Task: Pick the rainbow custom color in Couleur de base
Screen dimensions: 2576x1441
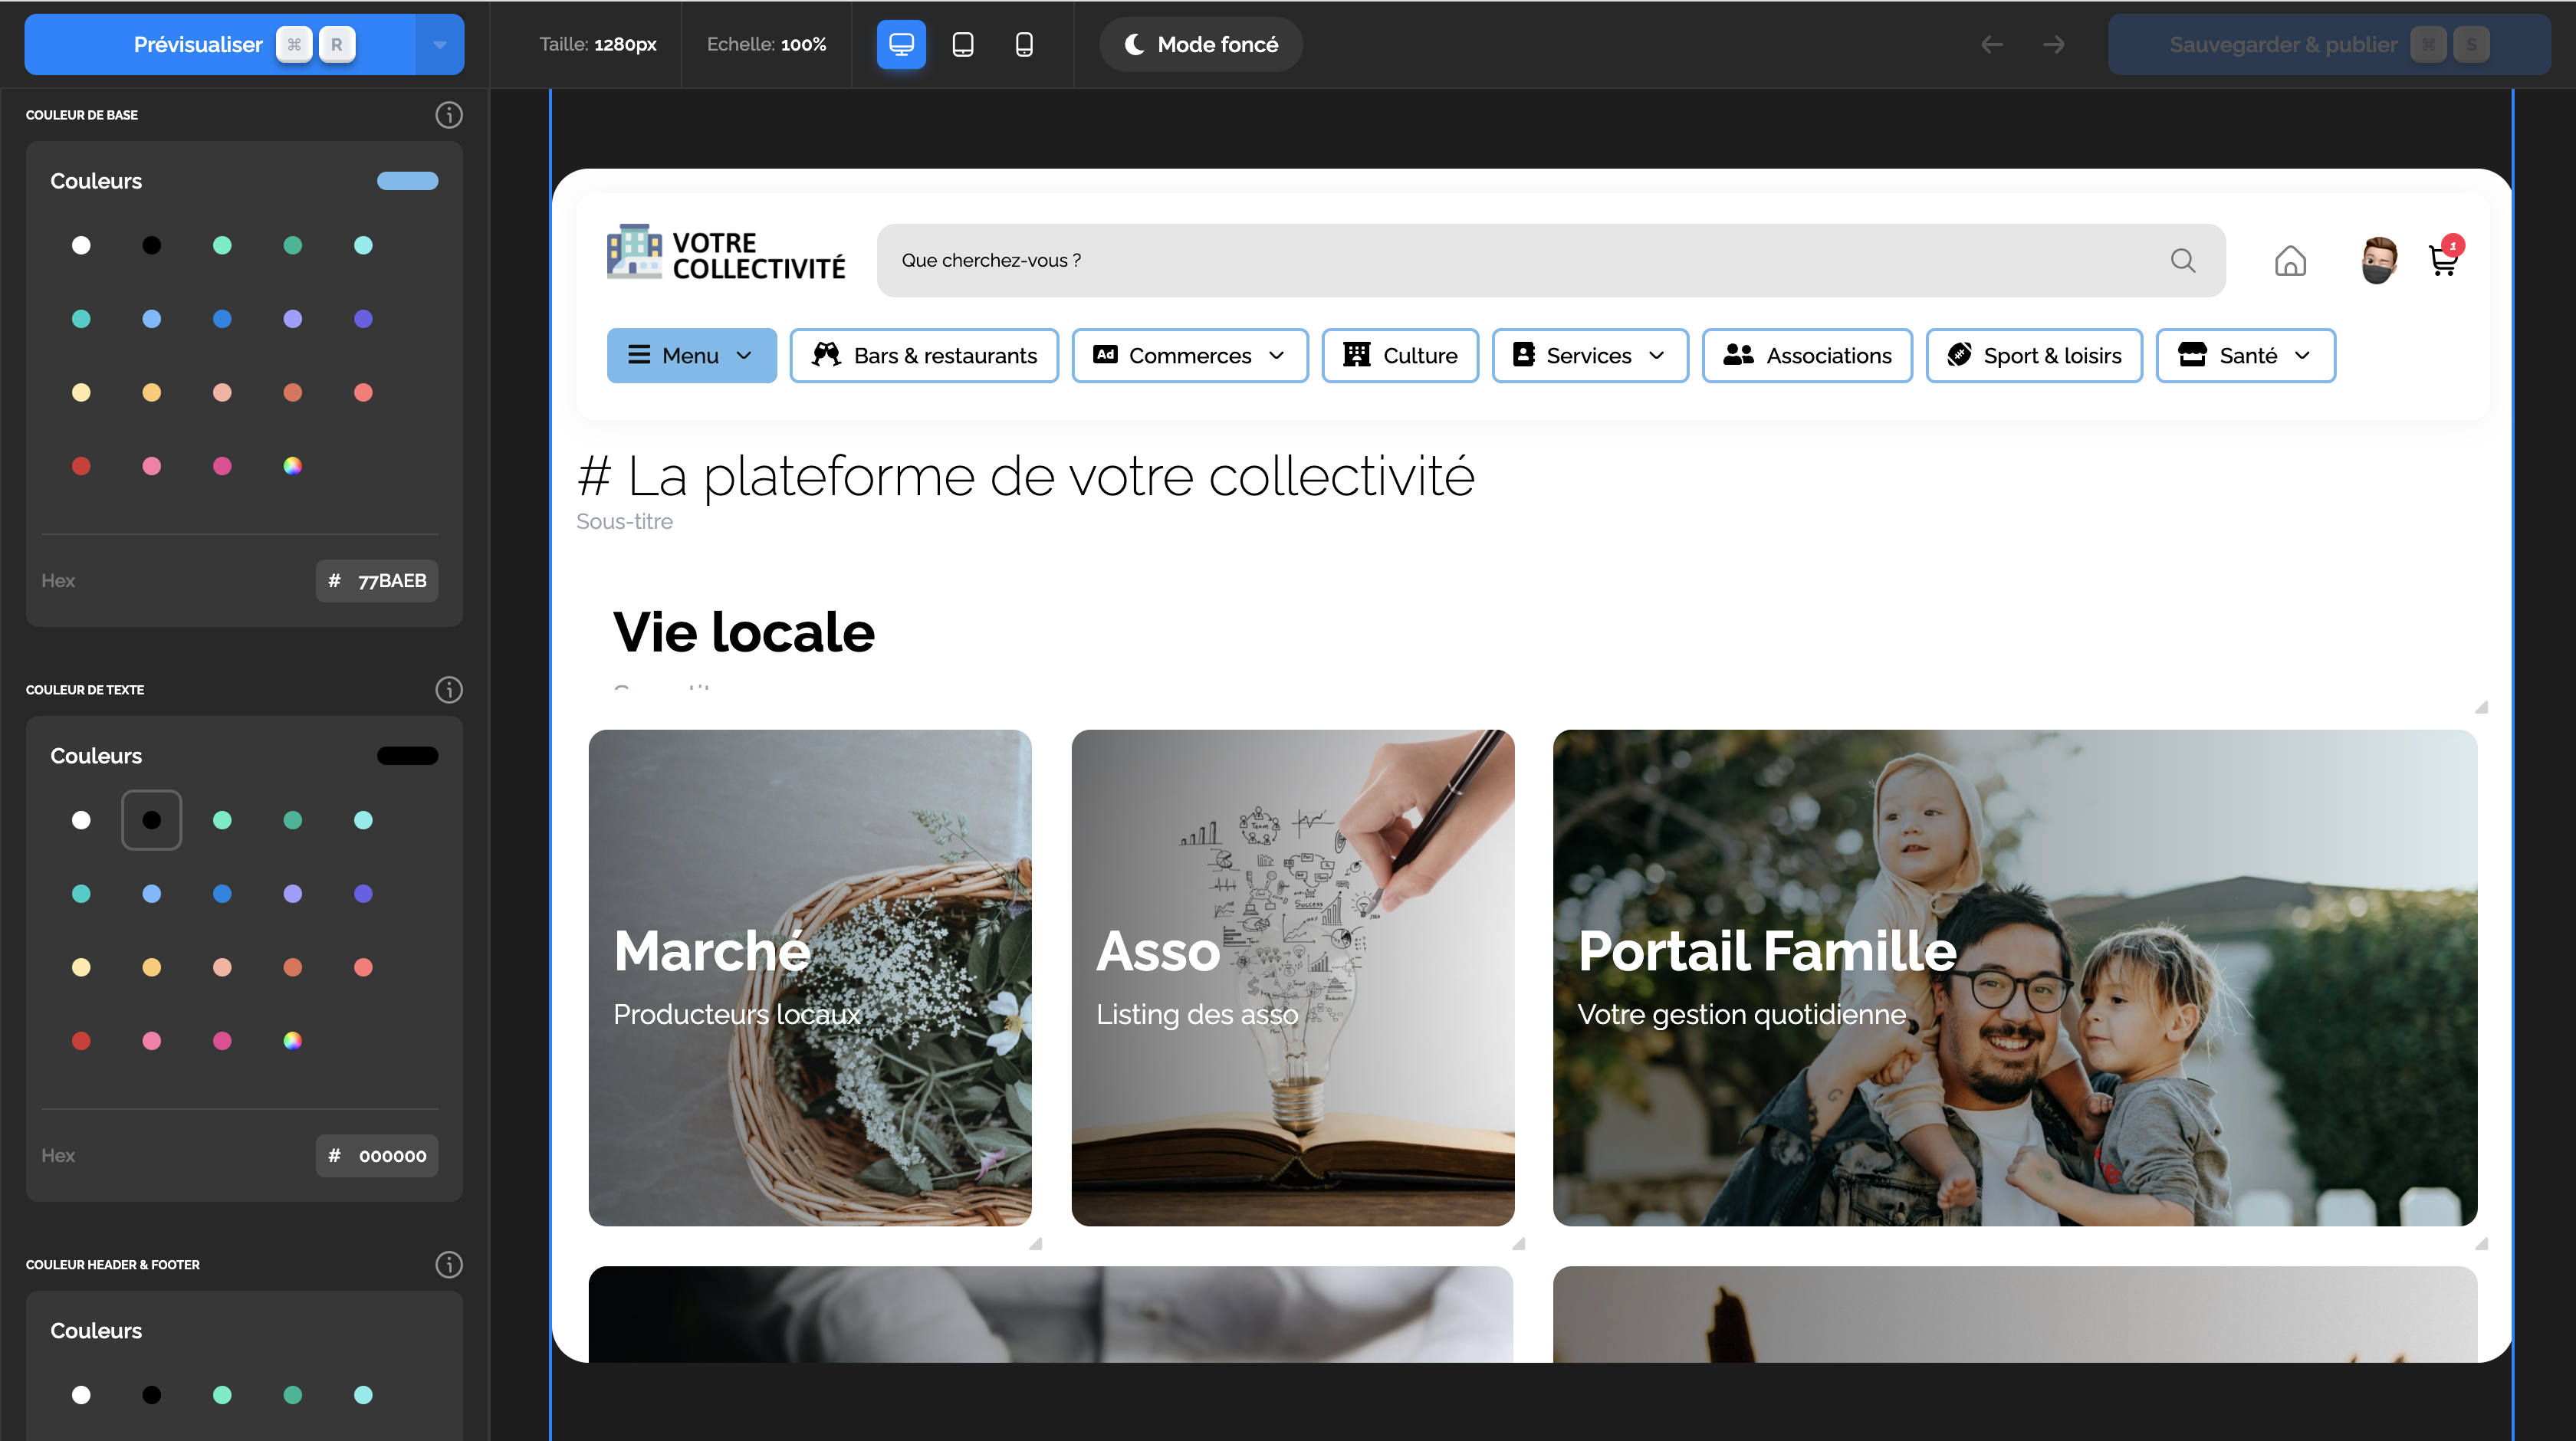Action: tap(292, 466)
